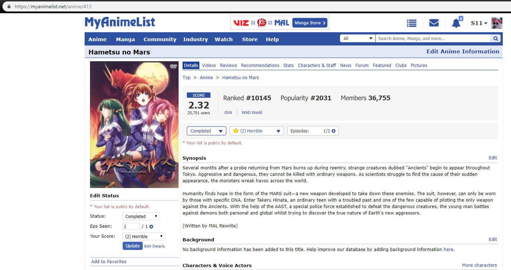Click plus icon next to Eps Seen
The image size is (511, 270).
pyautogui.click(x=151, y=226)
